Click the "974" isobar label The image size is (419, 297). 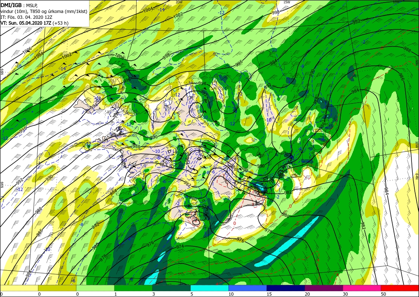(180, 246)
